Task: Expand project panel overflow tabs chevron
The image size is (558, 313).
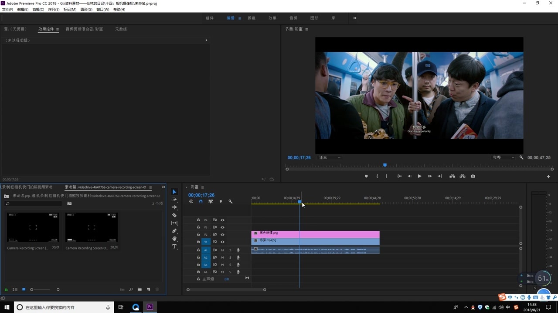Action: pyautogui.click(x=163, y=187)
